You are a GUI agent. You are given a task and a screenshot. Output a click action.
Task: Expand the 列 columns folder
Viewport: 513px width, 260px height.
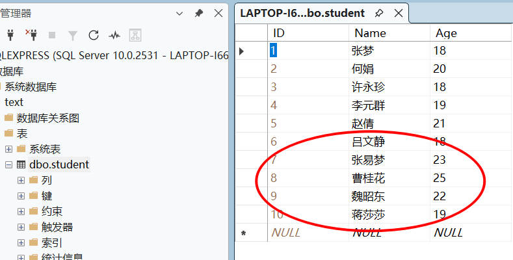click(x=21, y=180)
